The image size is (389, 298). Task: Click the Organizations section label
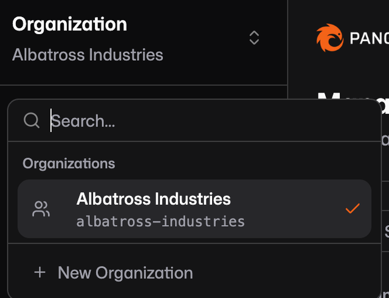tap(69, 164)
